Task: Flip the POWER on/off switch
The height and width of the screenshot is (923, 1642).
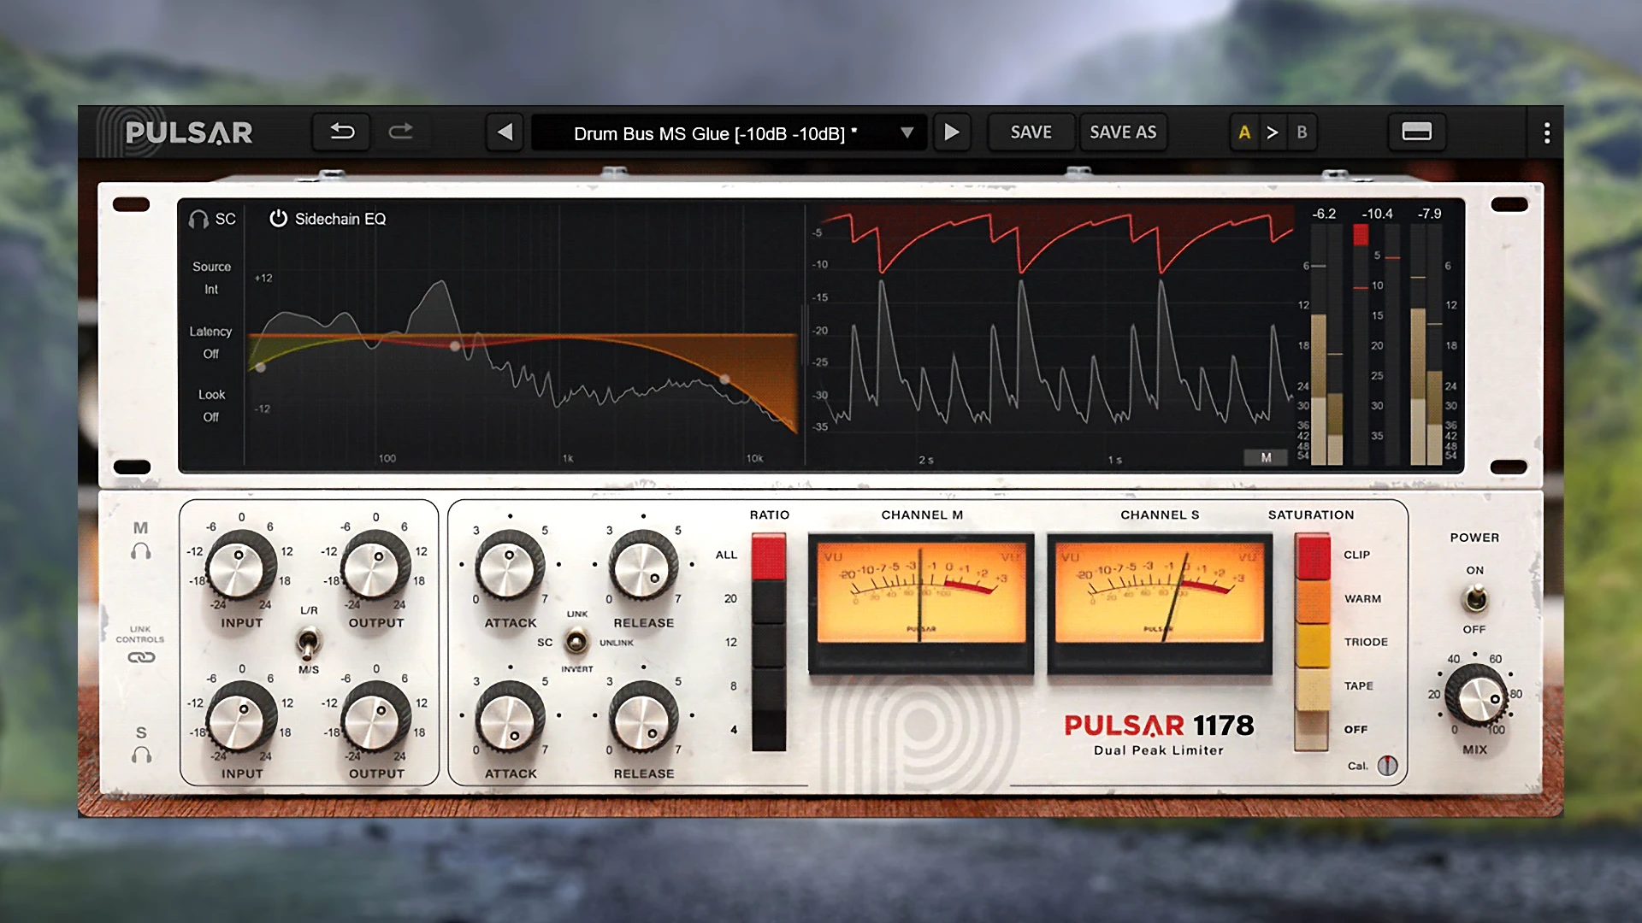Action: [x=1474, y=599]
